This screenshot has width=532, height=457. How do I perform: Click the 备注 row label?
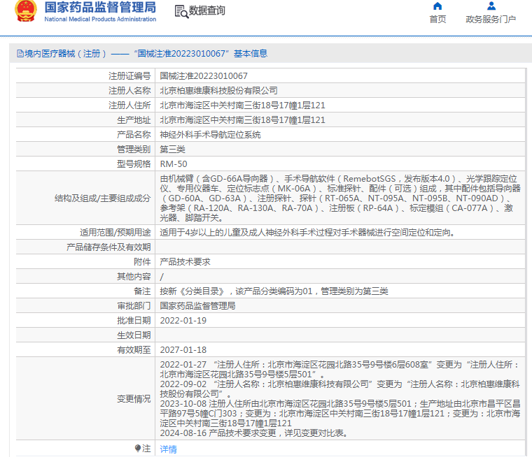142,291
